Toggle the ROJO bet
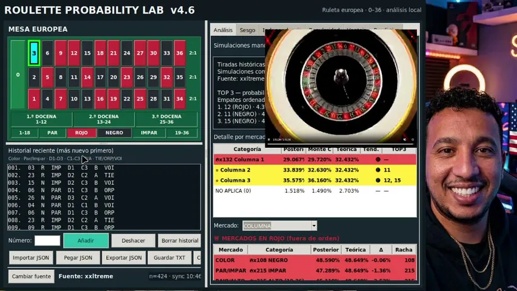This screenshot has height=291, width=517. 81,133
